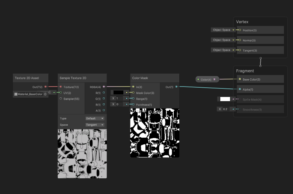Click the white Sprite Mask color swatch
The image size is (293, 194).
tap(225, 99)
